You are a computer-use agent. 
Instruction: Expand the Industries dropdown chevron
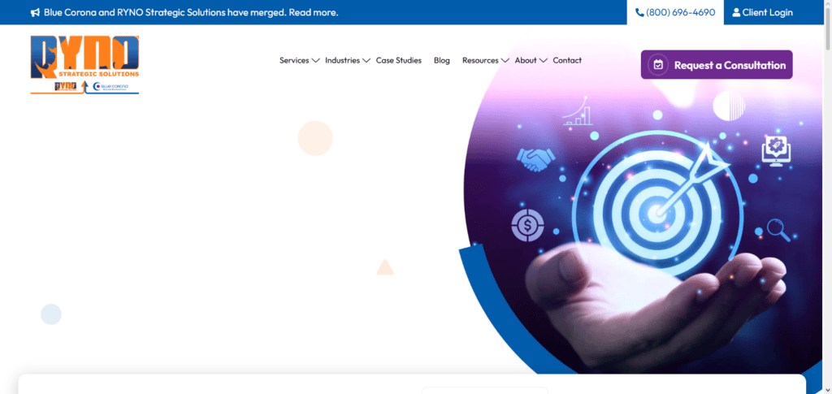pyautogui.click(x=366, y=60)
